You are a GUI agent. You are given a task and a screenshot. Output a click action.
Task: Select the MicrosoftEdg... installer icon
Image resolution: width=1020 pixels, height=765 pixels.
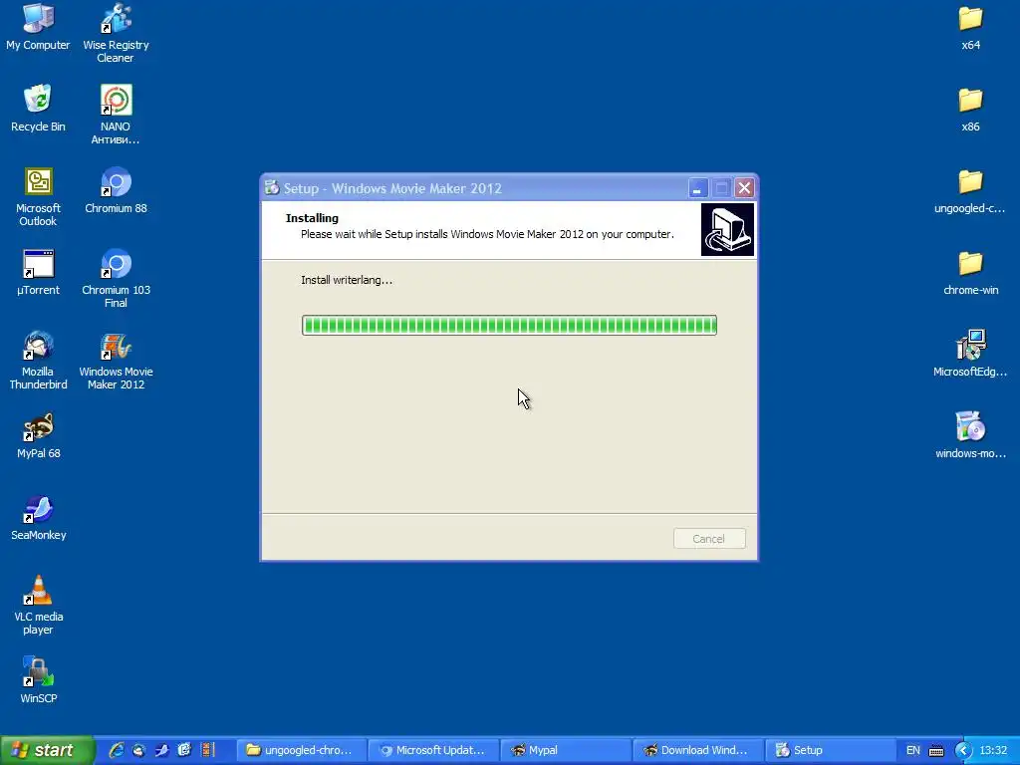970,354
